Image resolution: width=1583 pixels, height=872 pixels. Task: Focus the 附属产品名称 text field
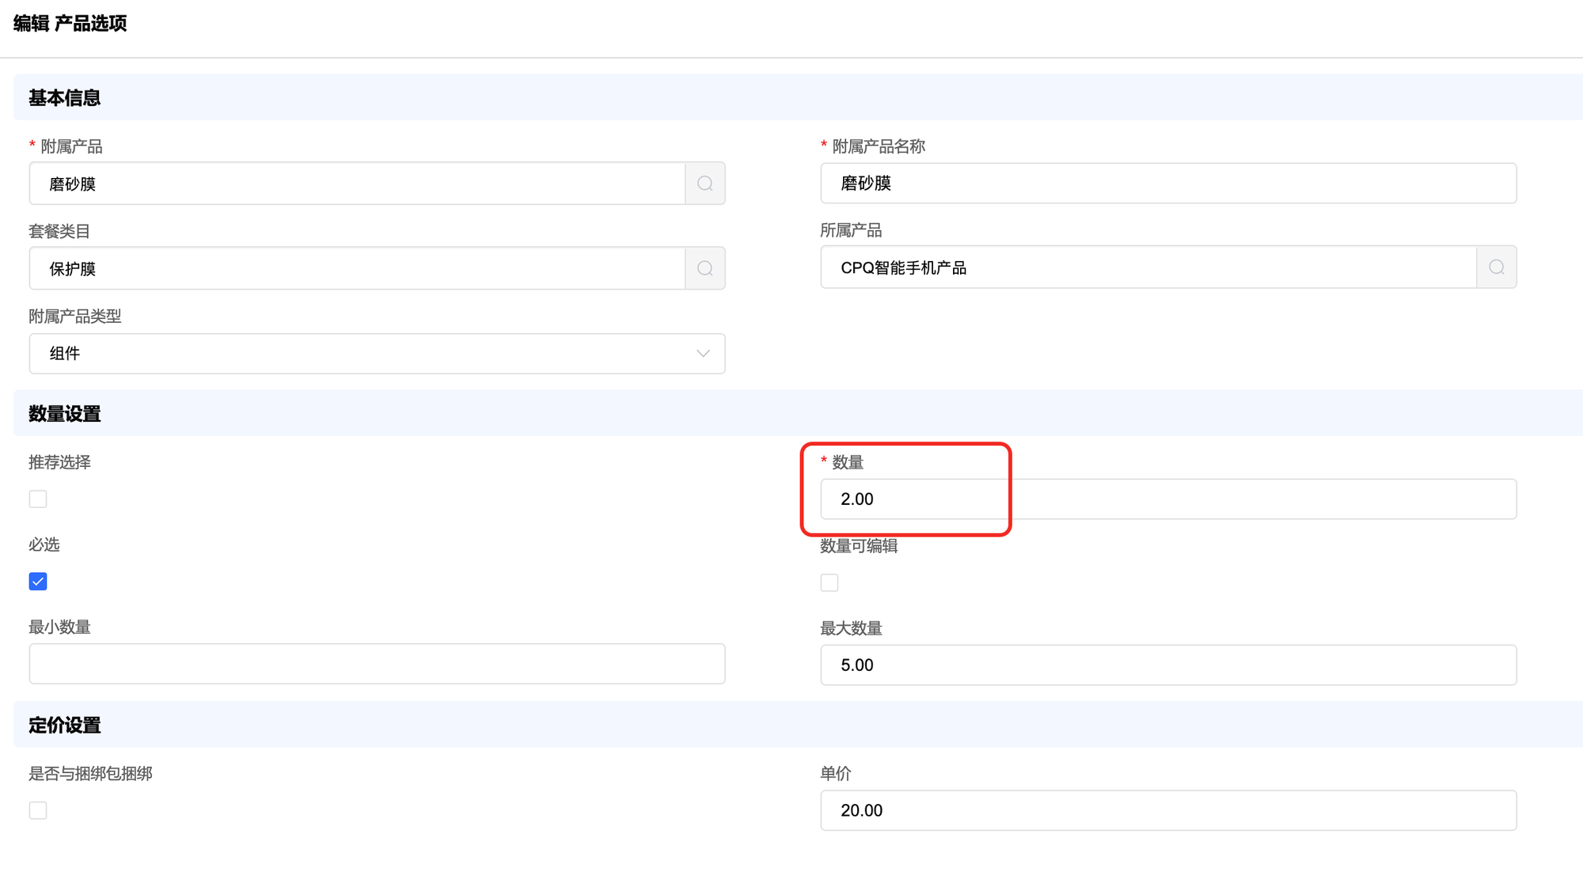(x=1167, y=184)
